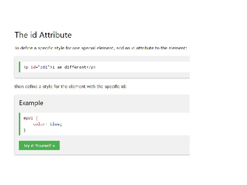Click the "The id Attribute" heading
The image size is (247, 185).
43,35
